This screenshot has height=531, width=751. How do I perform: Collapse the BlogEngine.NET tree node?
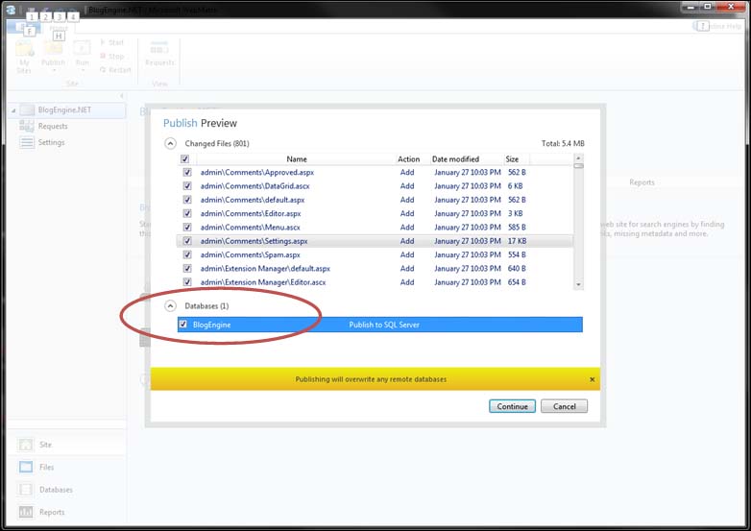coord(13,110)
